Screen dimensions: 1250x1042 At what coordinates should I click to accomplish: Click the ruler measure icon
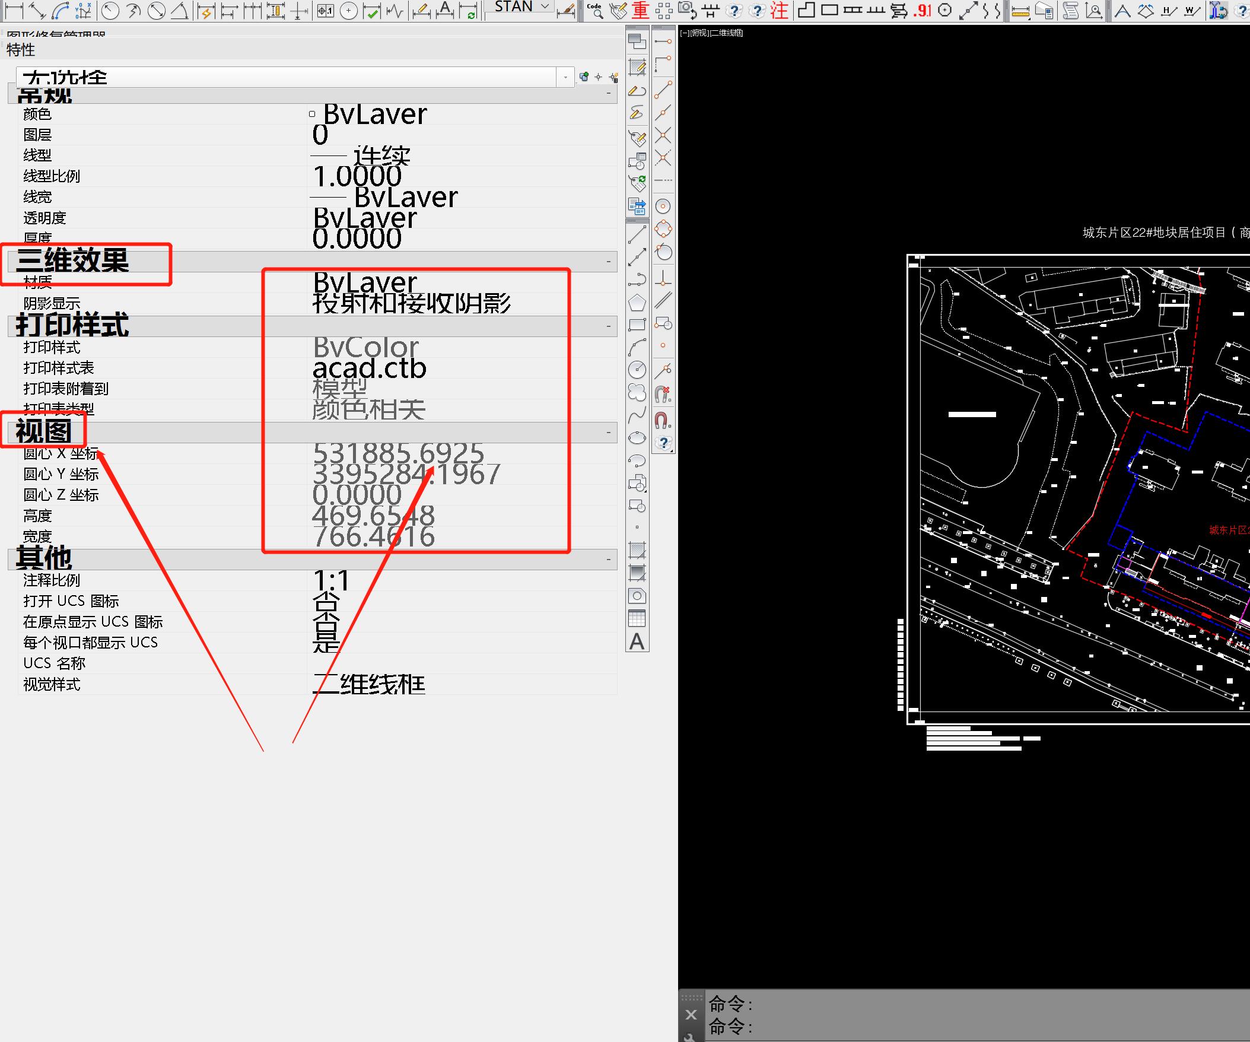click(1020, 10)
